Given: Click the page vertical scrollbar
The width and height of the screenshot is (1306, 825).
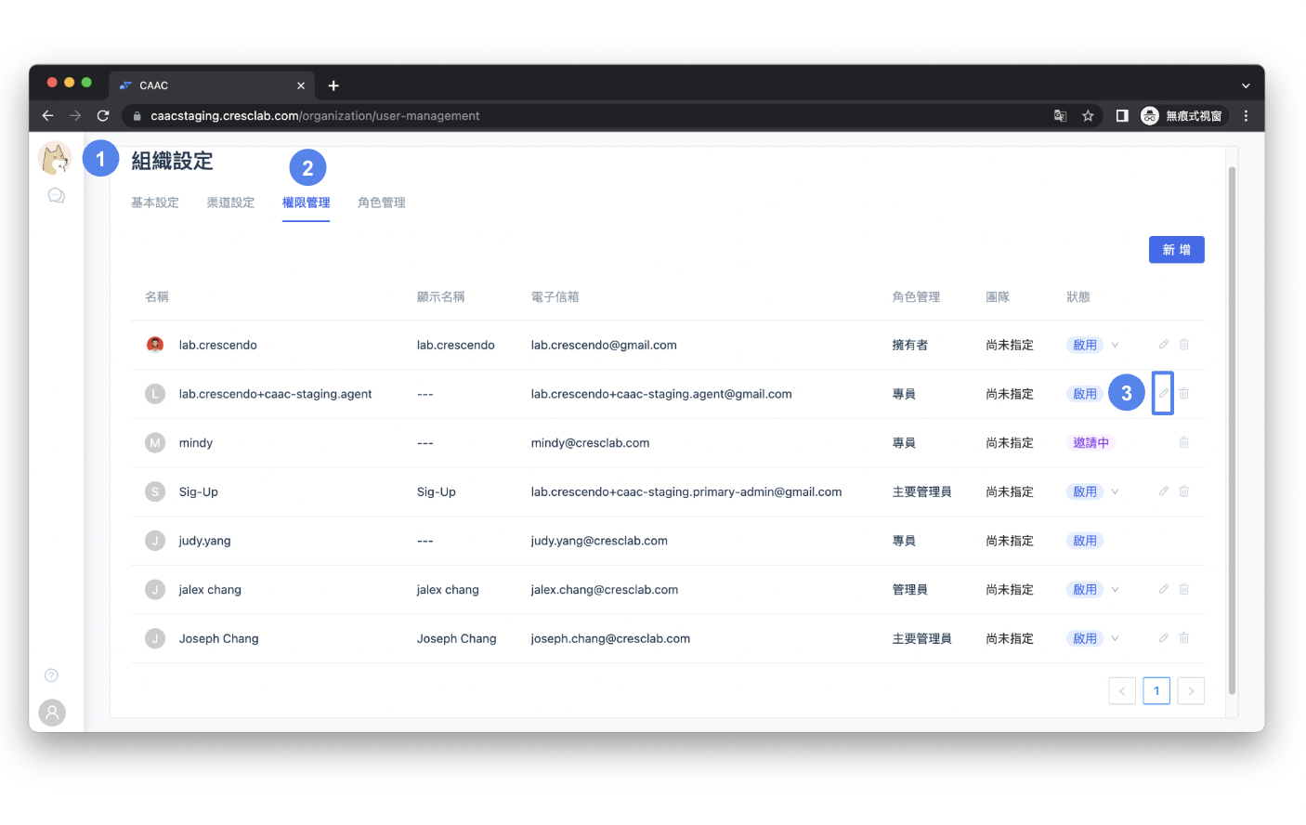Looking at the screenshot, I should (x=1232, y=427).
